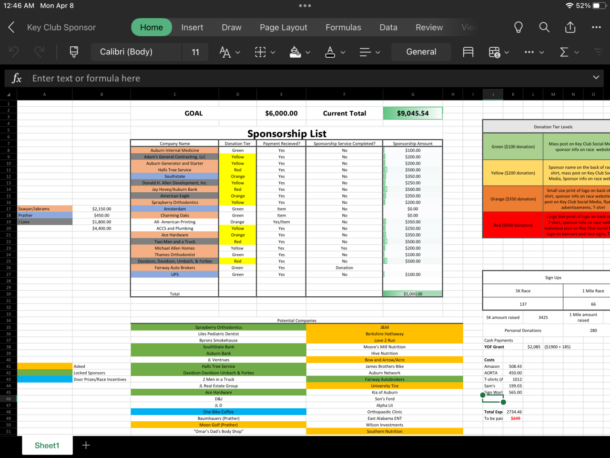
Task: Click the fx insert function icon
Action: [17, 78]
